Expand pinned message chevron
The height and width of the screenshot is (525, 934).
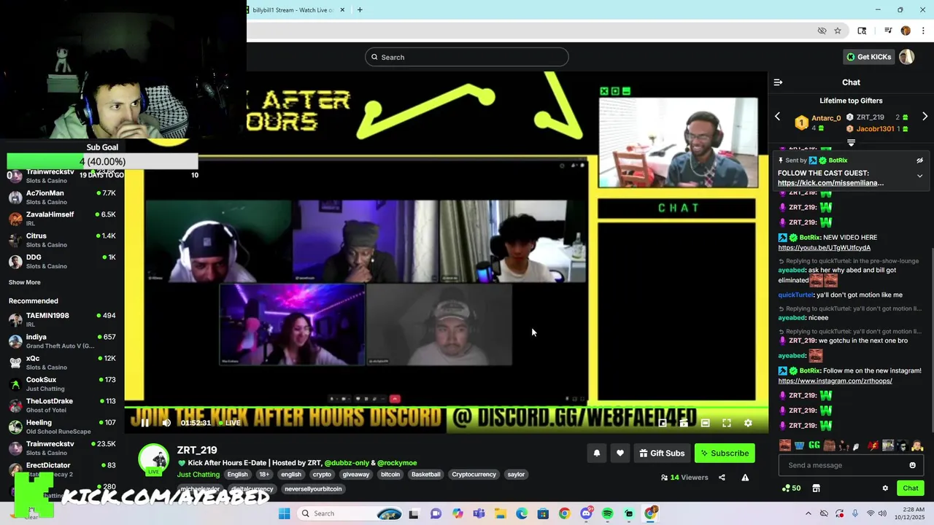[x=919, y=176]
